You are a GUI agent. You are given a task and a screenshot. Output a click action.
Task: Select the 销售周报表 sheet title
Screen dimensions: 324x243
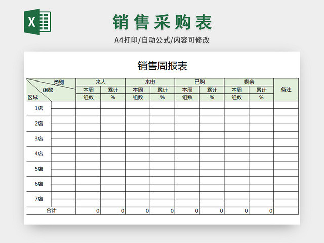click(162, 66)
